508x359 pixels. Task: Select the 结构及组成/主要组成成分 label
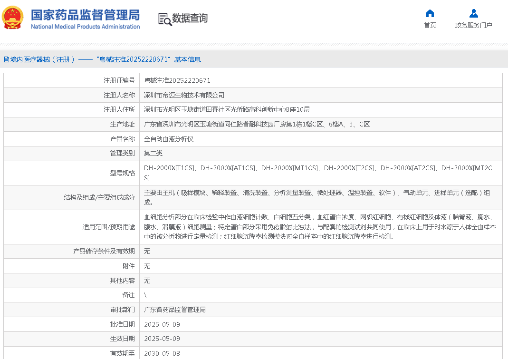pyautogui.click(x=99, y=197)
